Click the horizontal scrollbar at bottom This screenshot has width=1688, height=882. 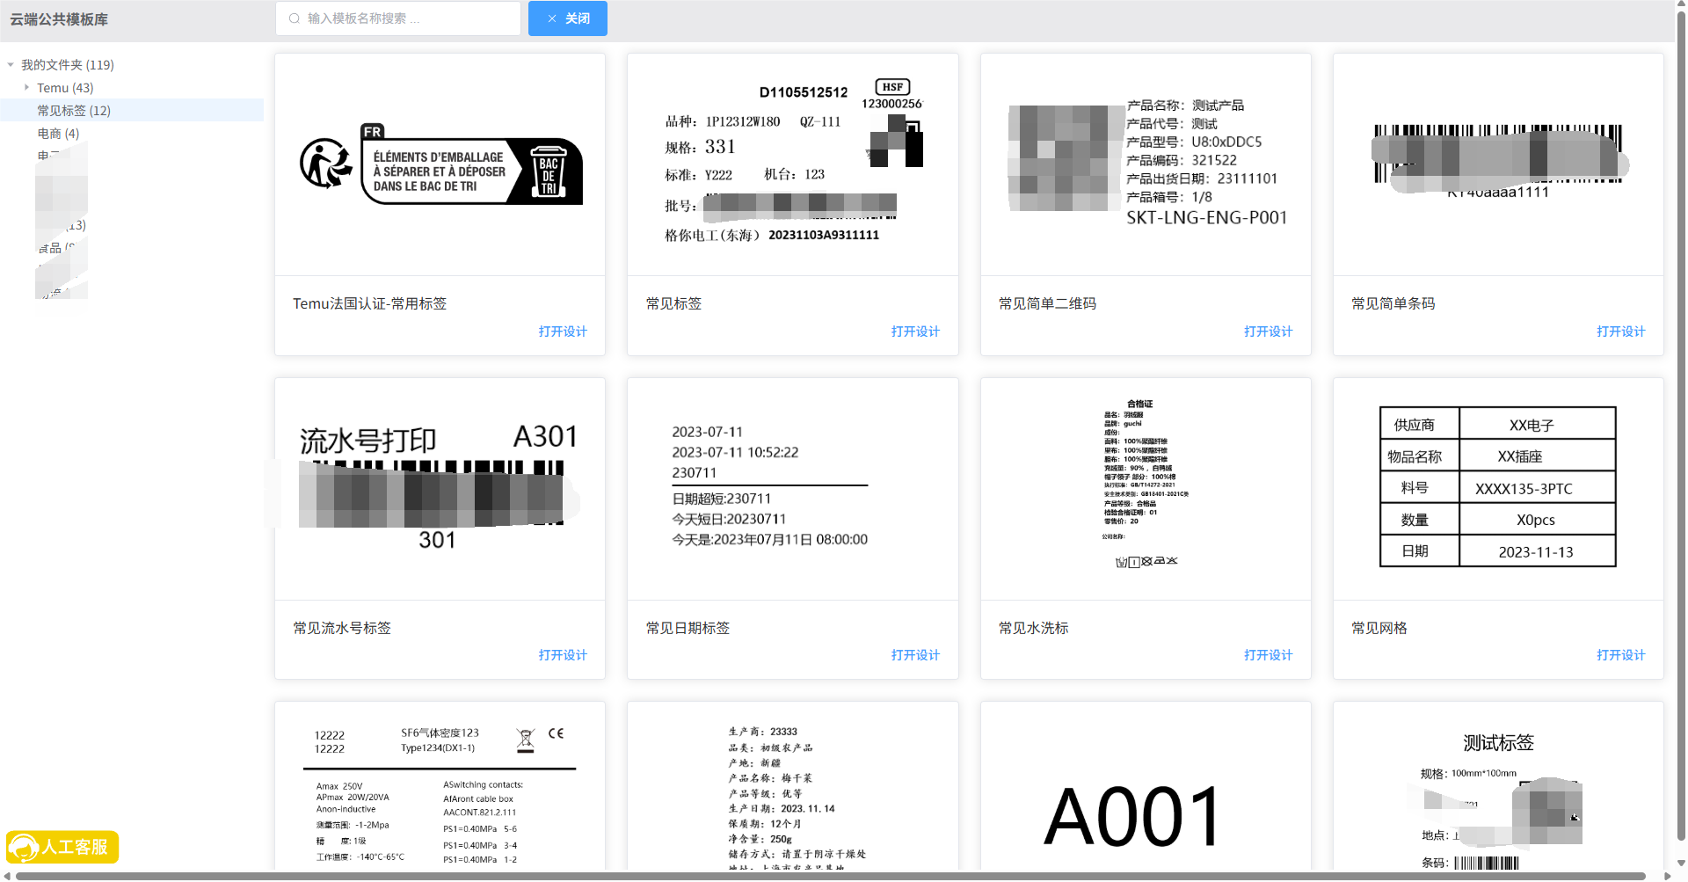tap(831, 876)
